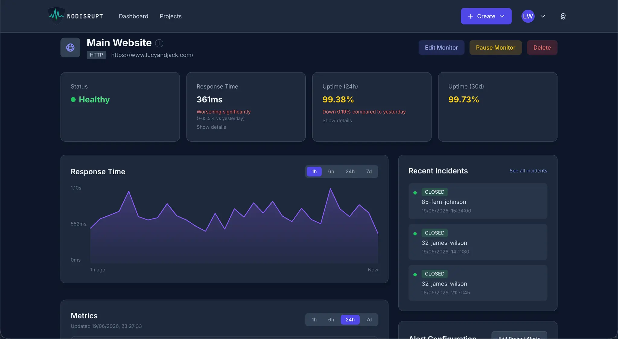Open the Create dropdown button
Viewport: 618px width, 339px height.
(486, 16)
